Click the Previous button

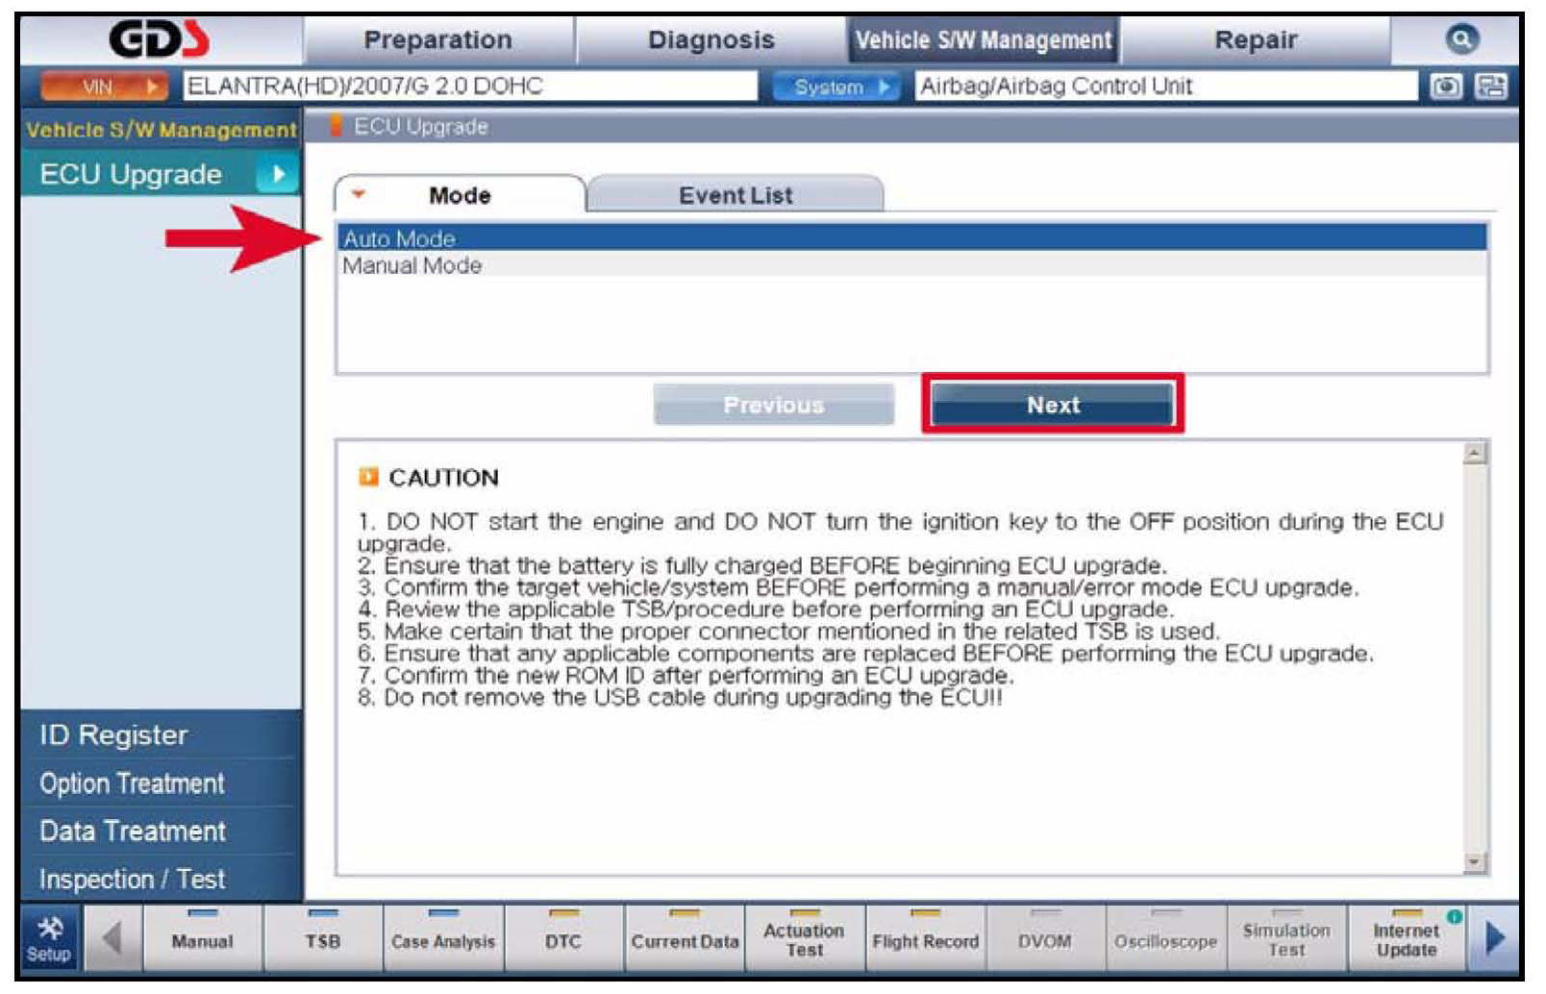[773, 405]
